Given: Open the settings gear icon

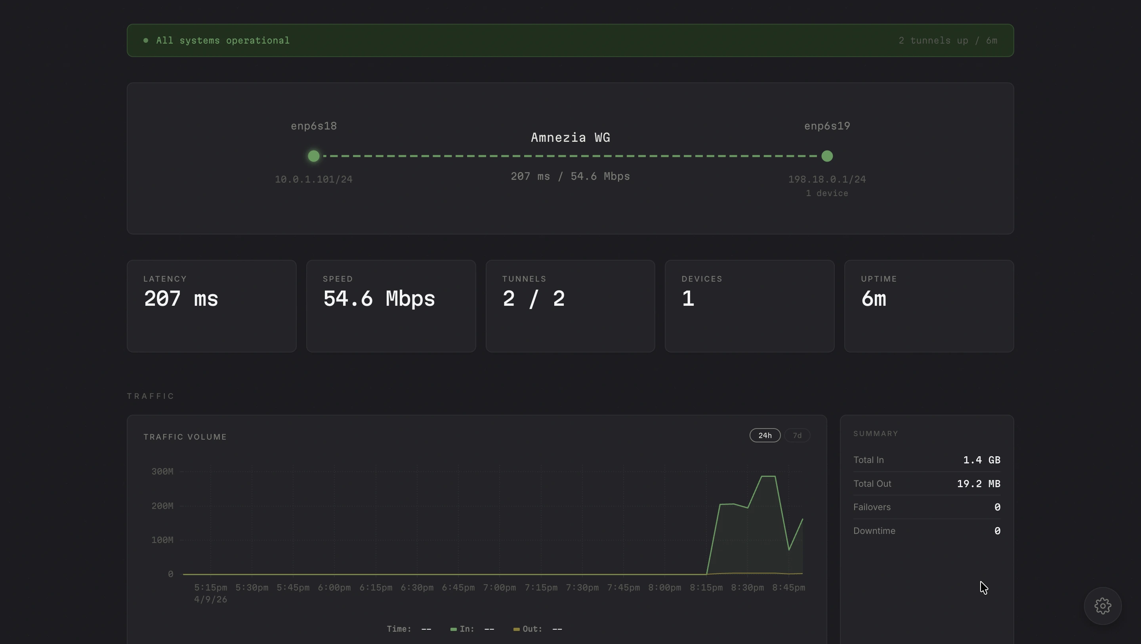Looking at the screenshot, I should 1103,606.
